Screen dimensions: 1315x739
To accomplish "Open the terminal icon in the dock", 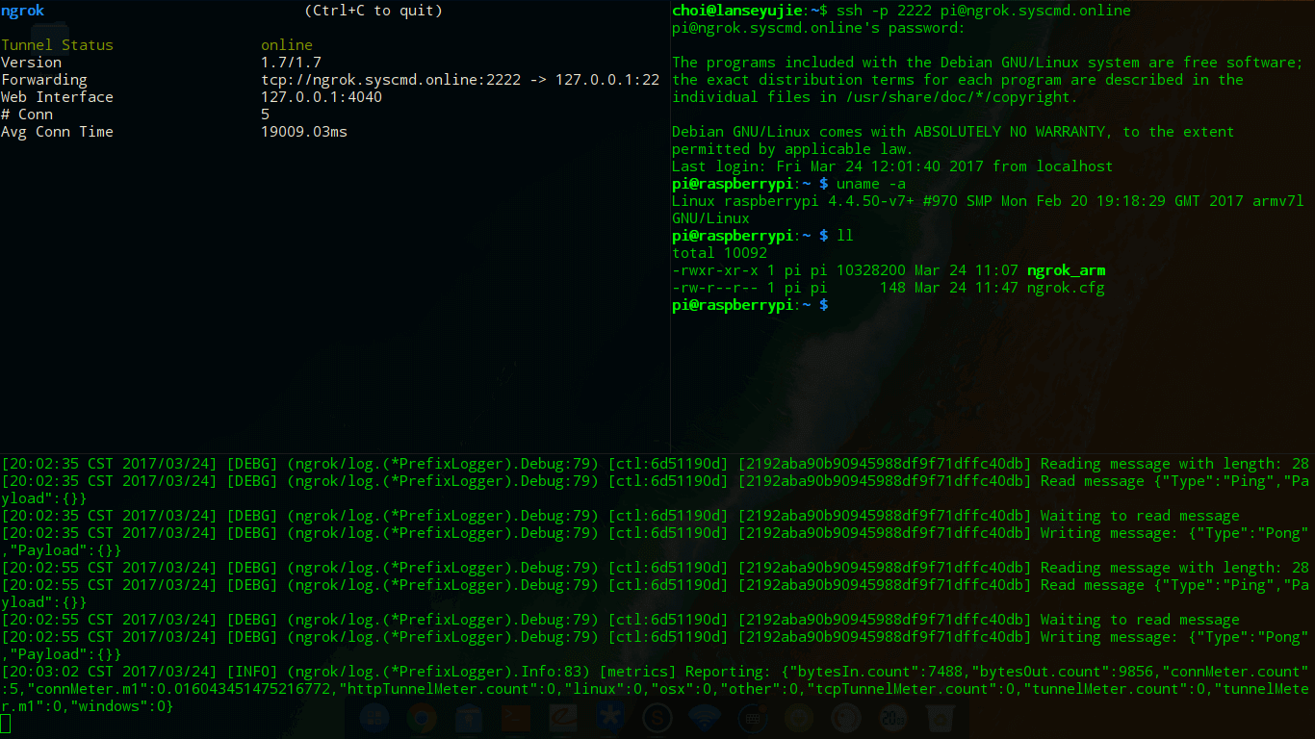I will [516, 718].
